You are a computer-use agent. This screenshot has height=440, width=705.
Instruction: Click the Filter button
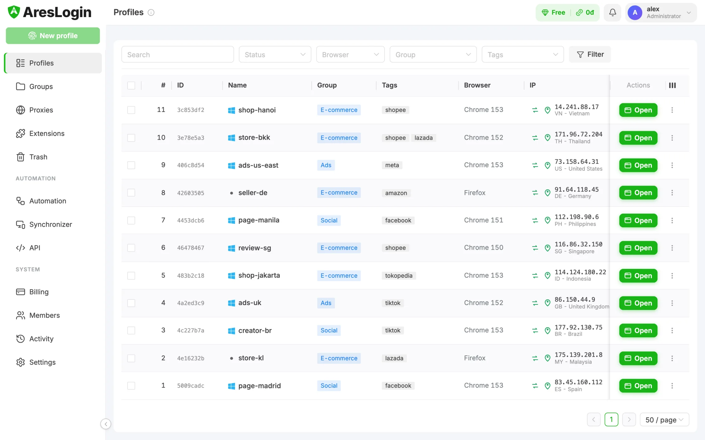[590, 54]
